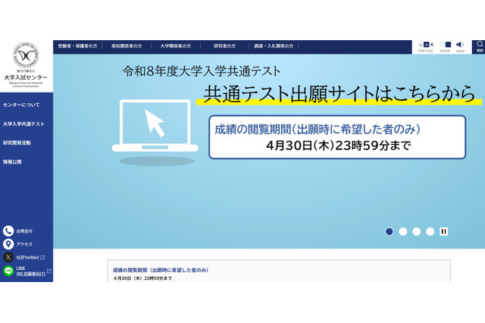Pause the banner slideshow
The image size is (485, 323).
443,231
